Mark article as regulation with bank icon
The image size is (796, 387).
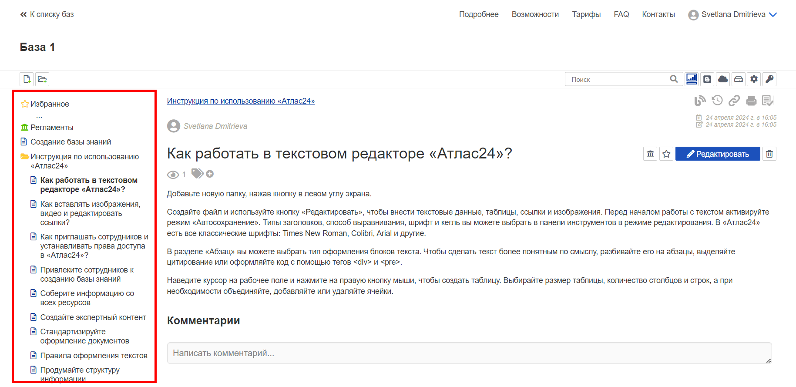click(x=650, y=154)
